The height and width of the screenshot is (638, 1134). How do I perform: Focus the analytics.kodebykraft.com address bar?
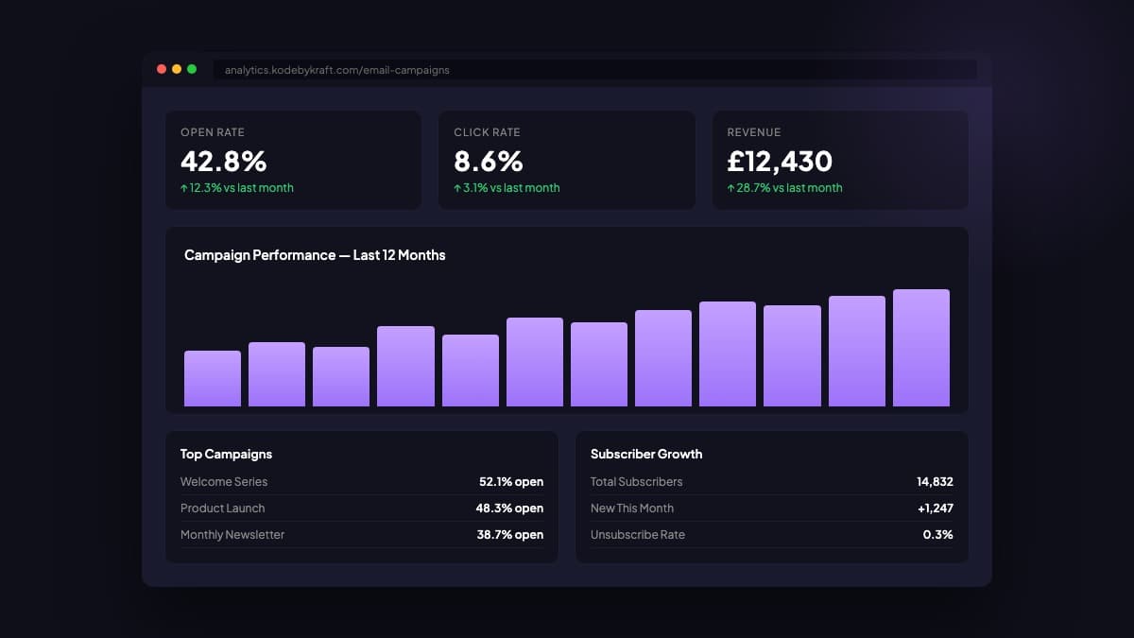[x=593, y=70]
